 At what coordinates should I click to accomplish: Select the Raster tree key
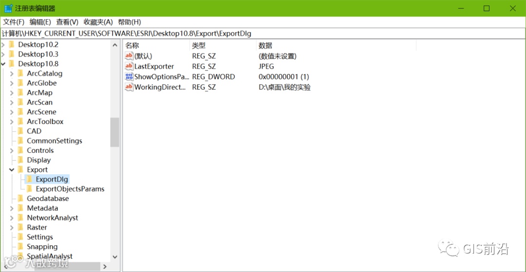click(x=37, y=227)
